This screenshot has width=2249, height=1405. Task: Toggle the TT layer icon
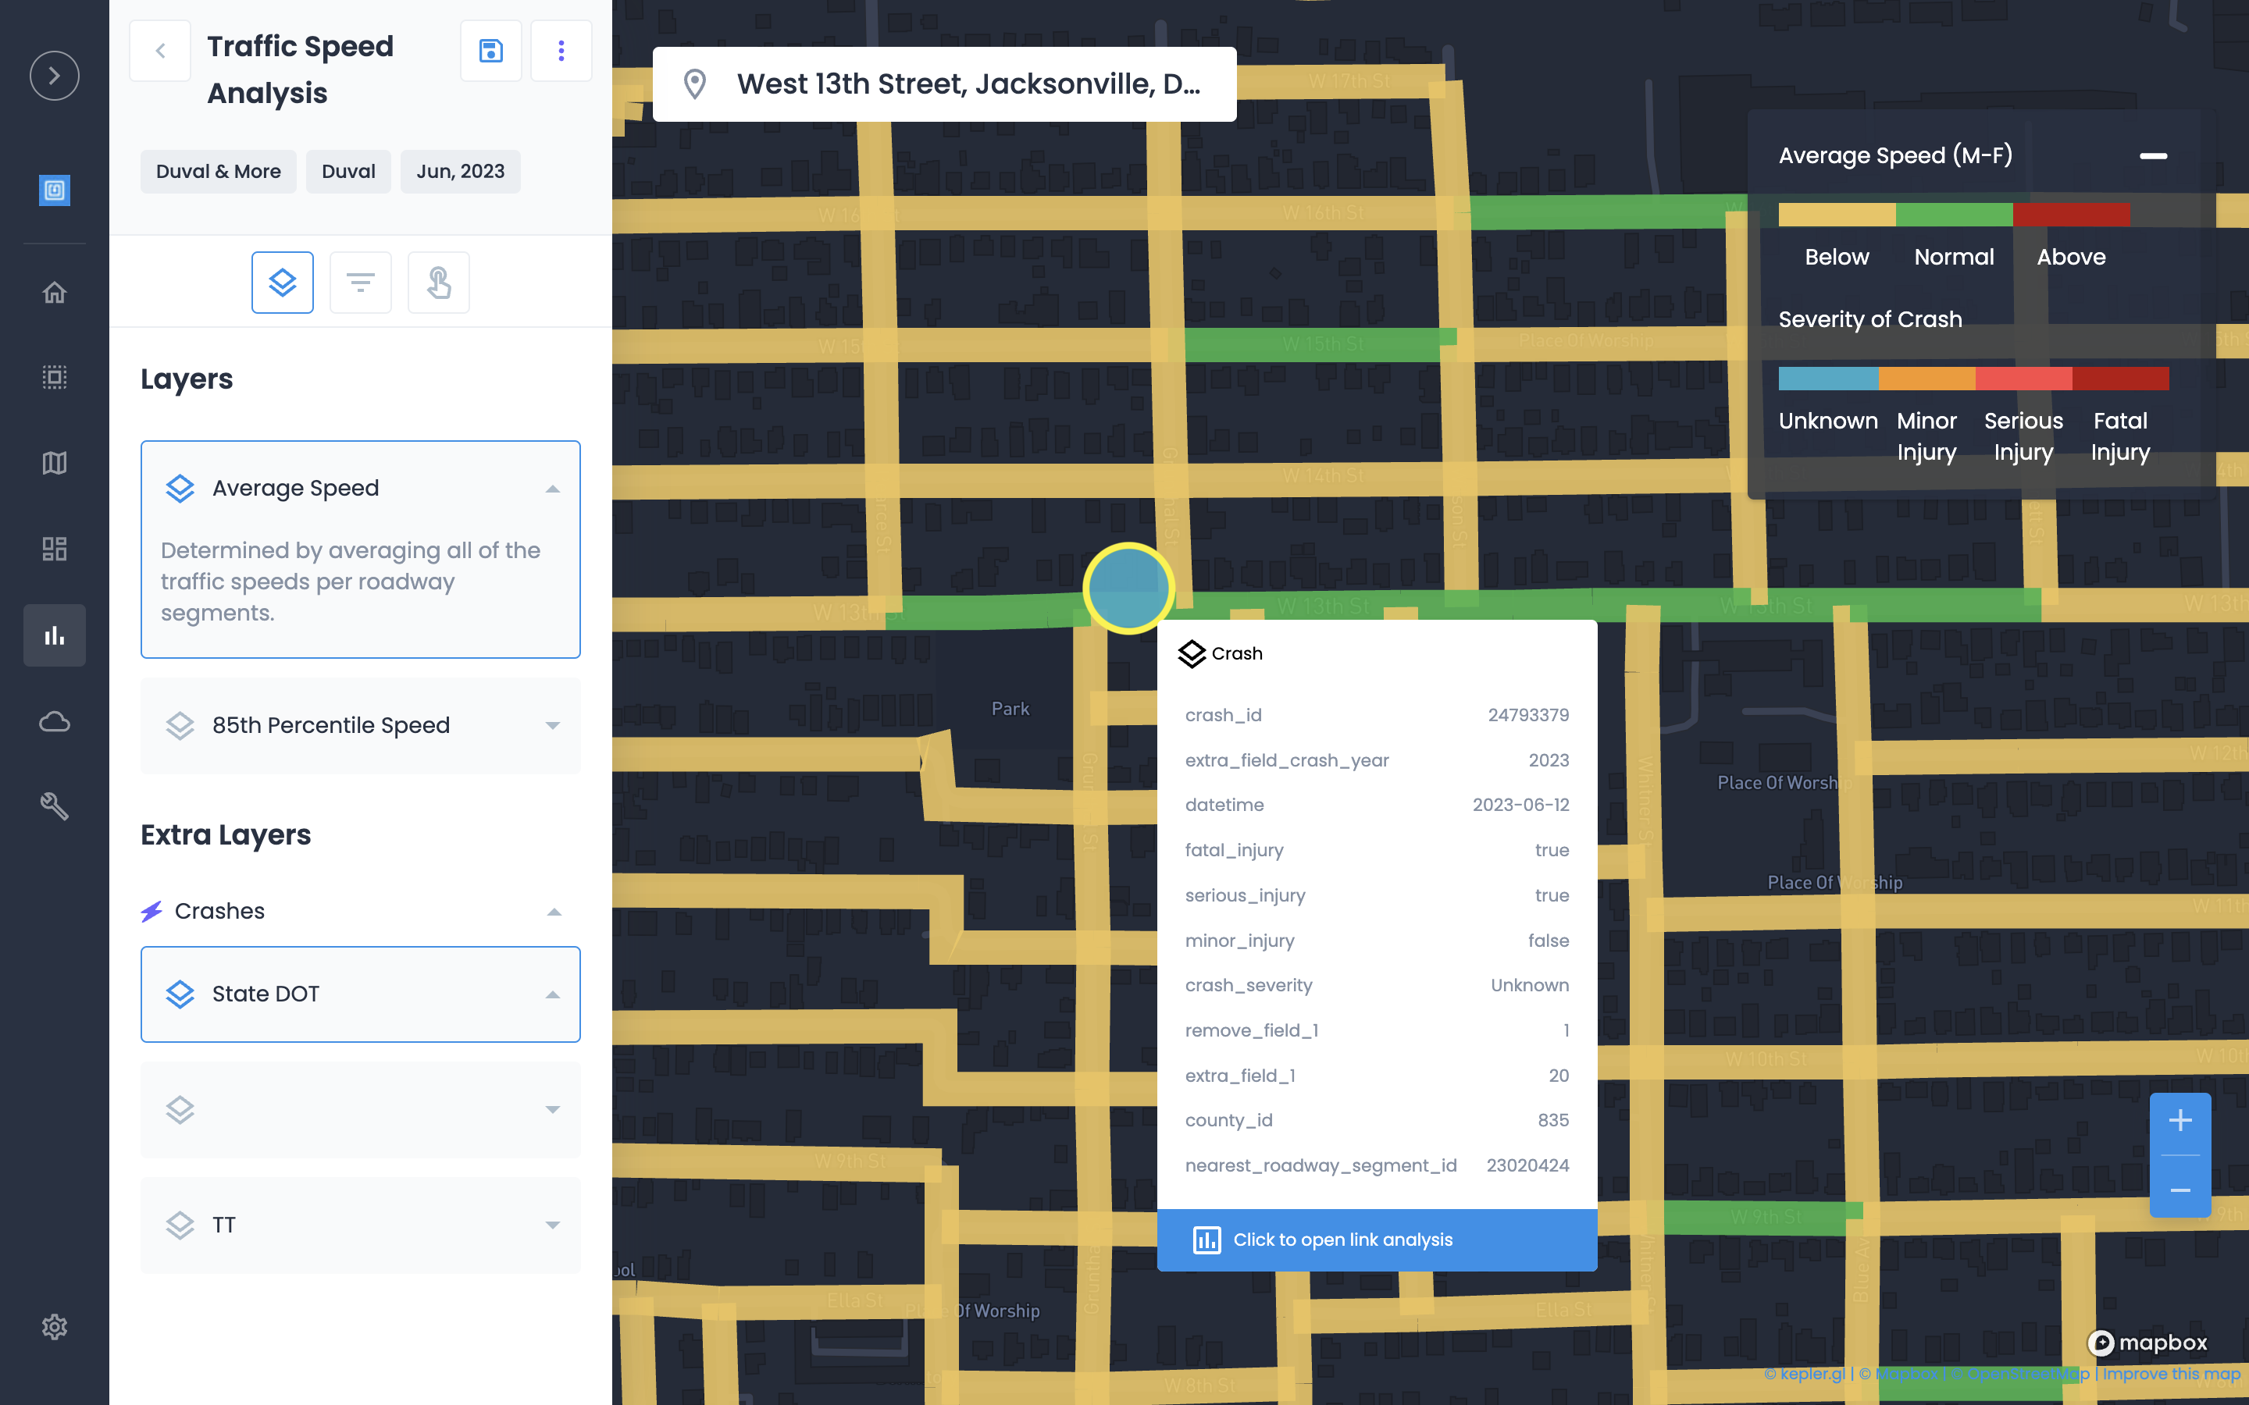coord(180,1225)
